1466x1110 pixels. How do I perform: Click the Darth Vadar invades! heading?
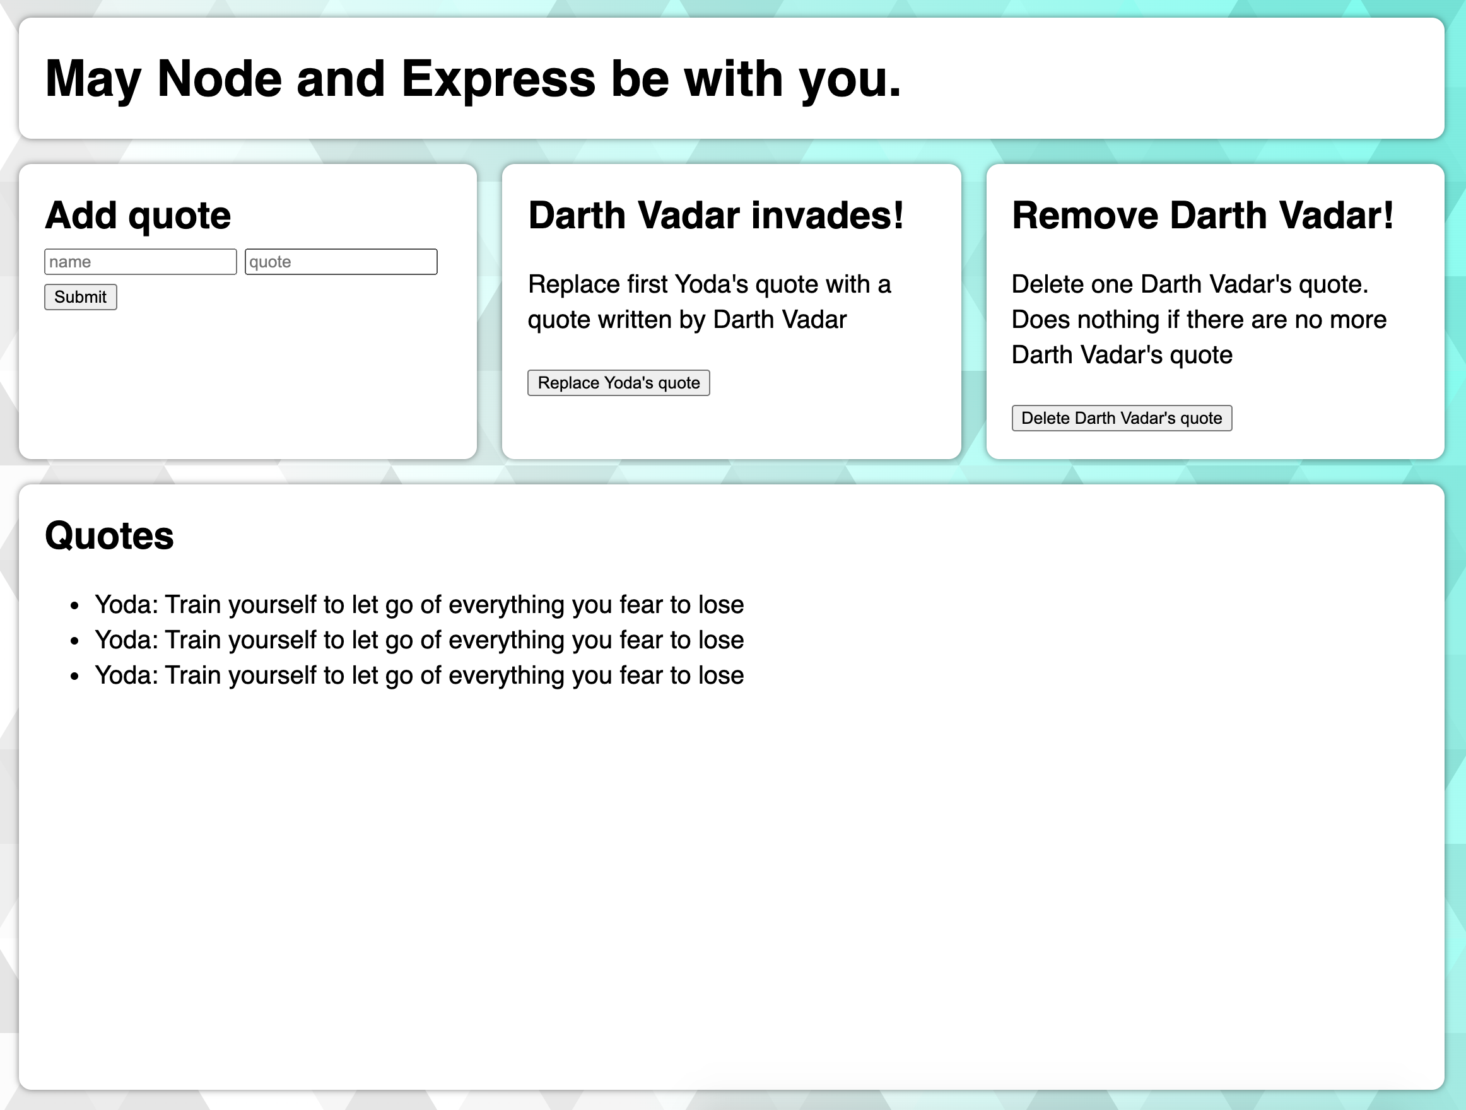coord(716,214)
